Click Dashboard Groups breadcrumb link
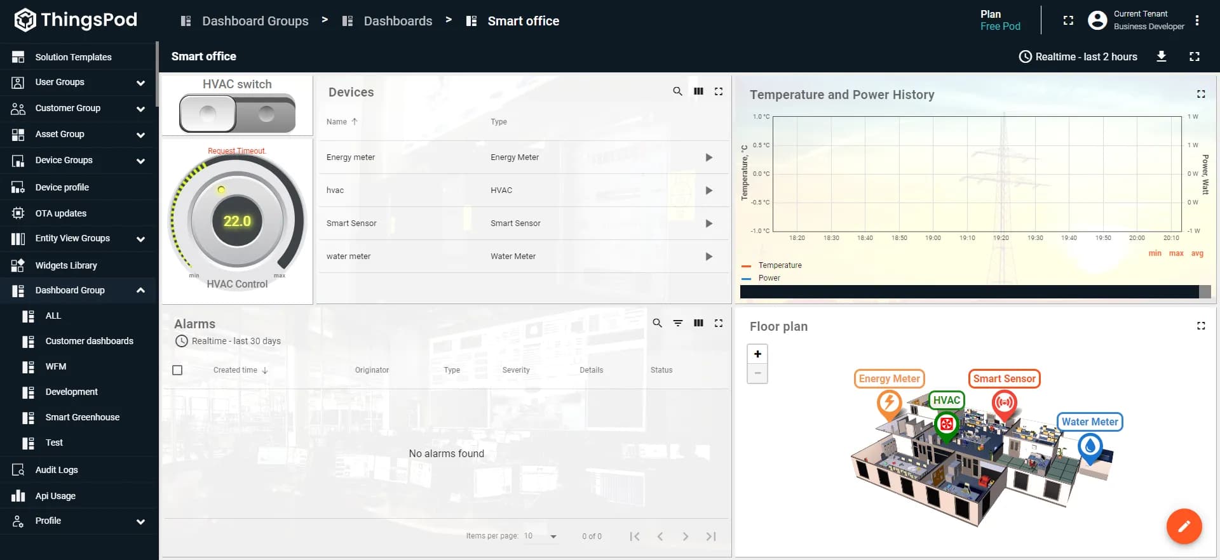Screen dimensions: 1220x560 [255, 21]
